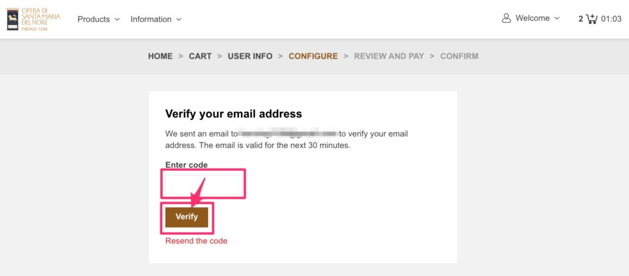Image resolution: width=629 pixels, height=276 pixels.
Task: Expand the Information dropdown chevron
Action: click(x=179, y=19)
